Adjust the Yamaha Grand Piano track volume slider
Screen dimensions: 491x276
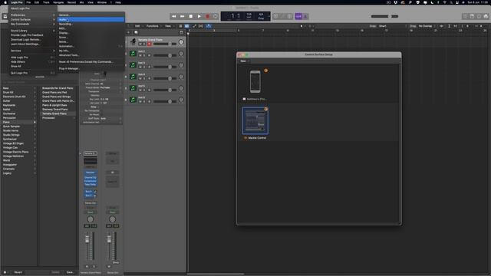tap(165, 44)
